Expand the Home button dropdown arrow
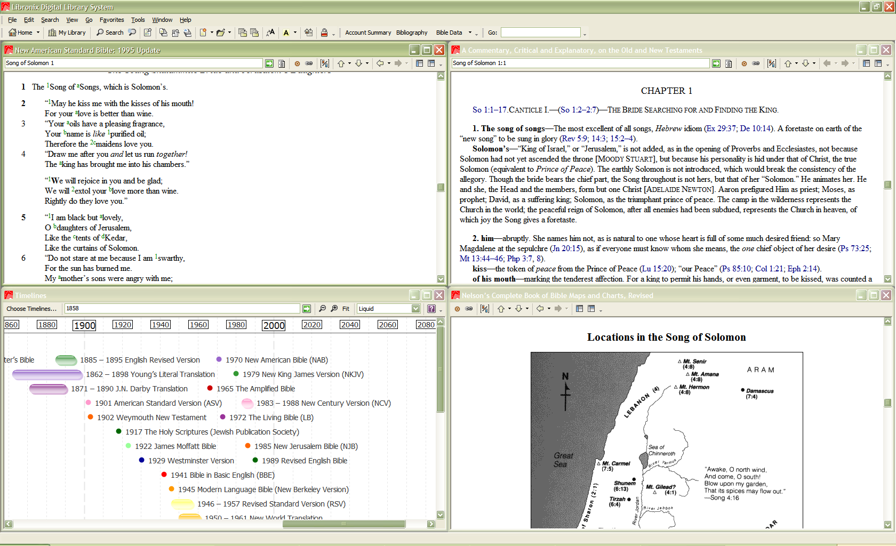Screen dimensions: 896x546 tap(38, 33)
